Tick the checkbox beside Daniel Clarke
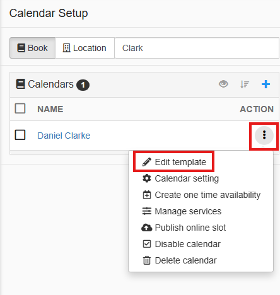280x295 pixels. [x=20, y=135]
